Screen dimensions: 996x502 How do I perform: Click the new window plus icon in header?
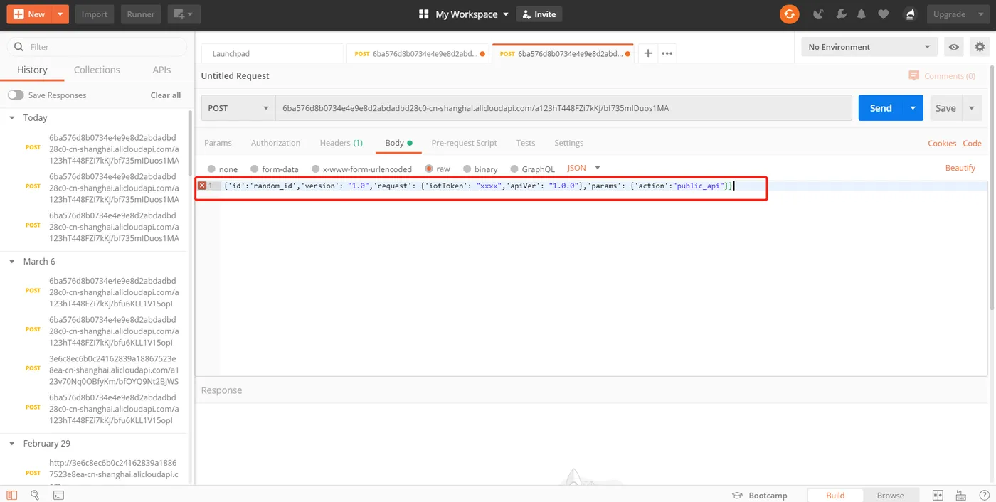[184, 14]
